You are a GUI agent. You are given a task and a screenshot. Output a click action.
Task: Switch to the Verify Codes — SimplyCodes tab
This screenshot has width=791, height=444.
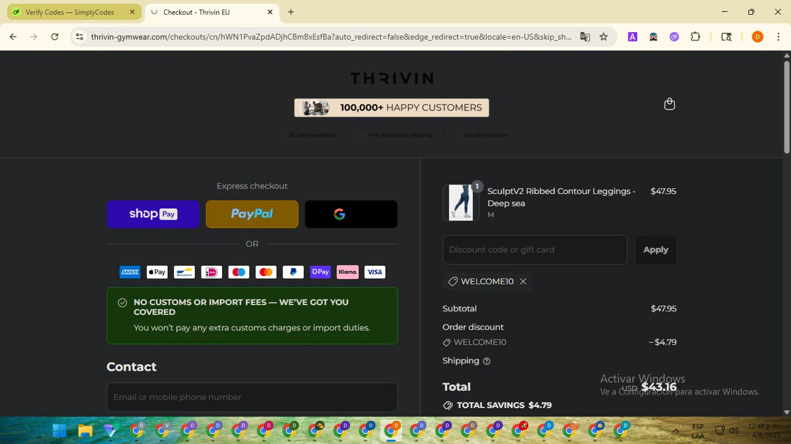click(74, 12)
